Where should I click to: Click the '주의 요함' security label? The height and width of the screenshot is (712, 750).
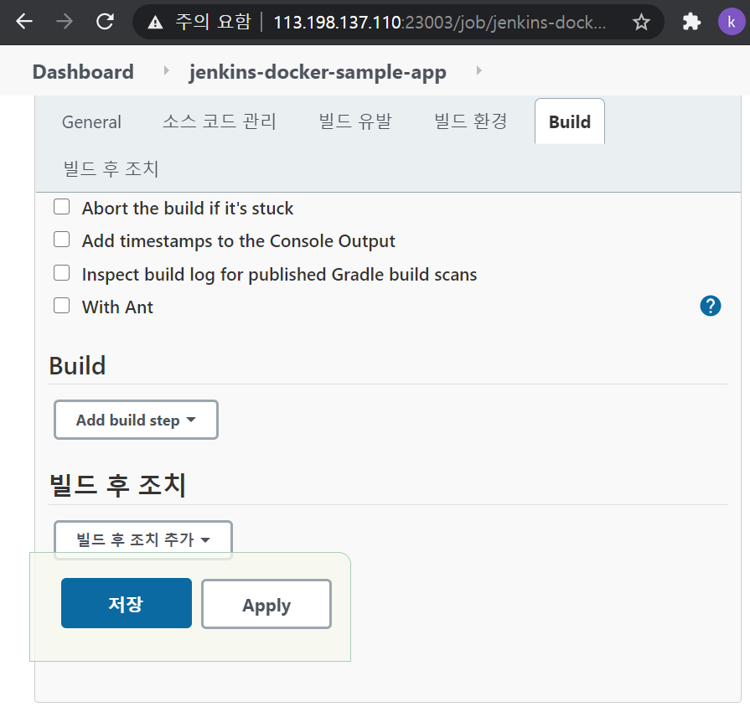pos(213,22)
